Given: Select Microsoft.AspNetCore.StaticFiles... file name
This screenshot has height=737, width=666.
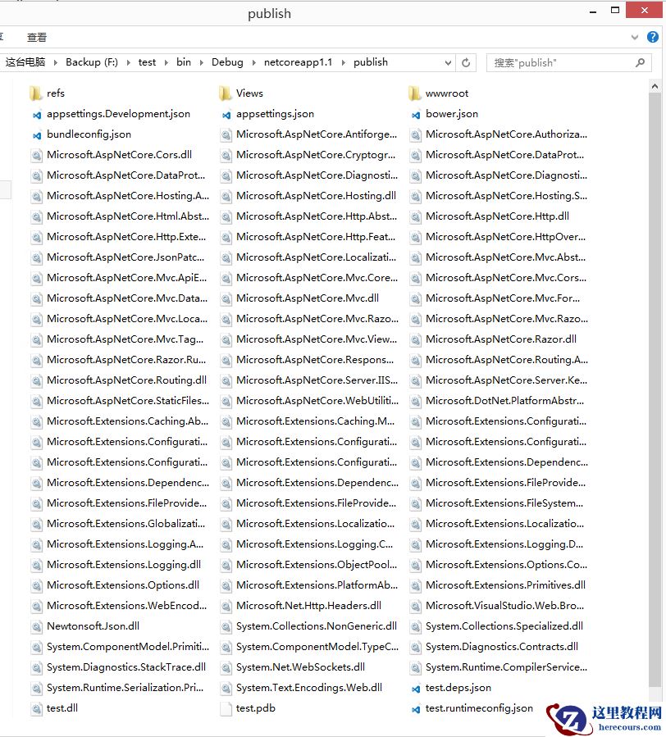Looking at the screenshot, I should coord(127,401).
